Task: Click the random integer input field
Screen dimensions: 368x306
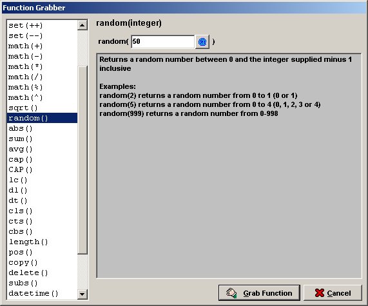Action: 162,42
